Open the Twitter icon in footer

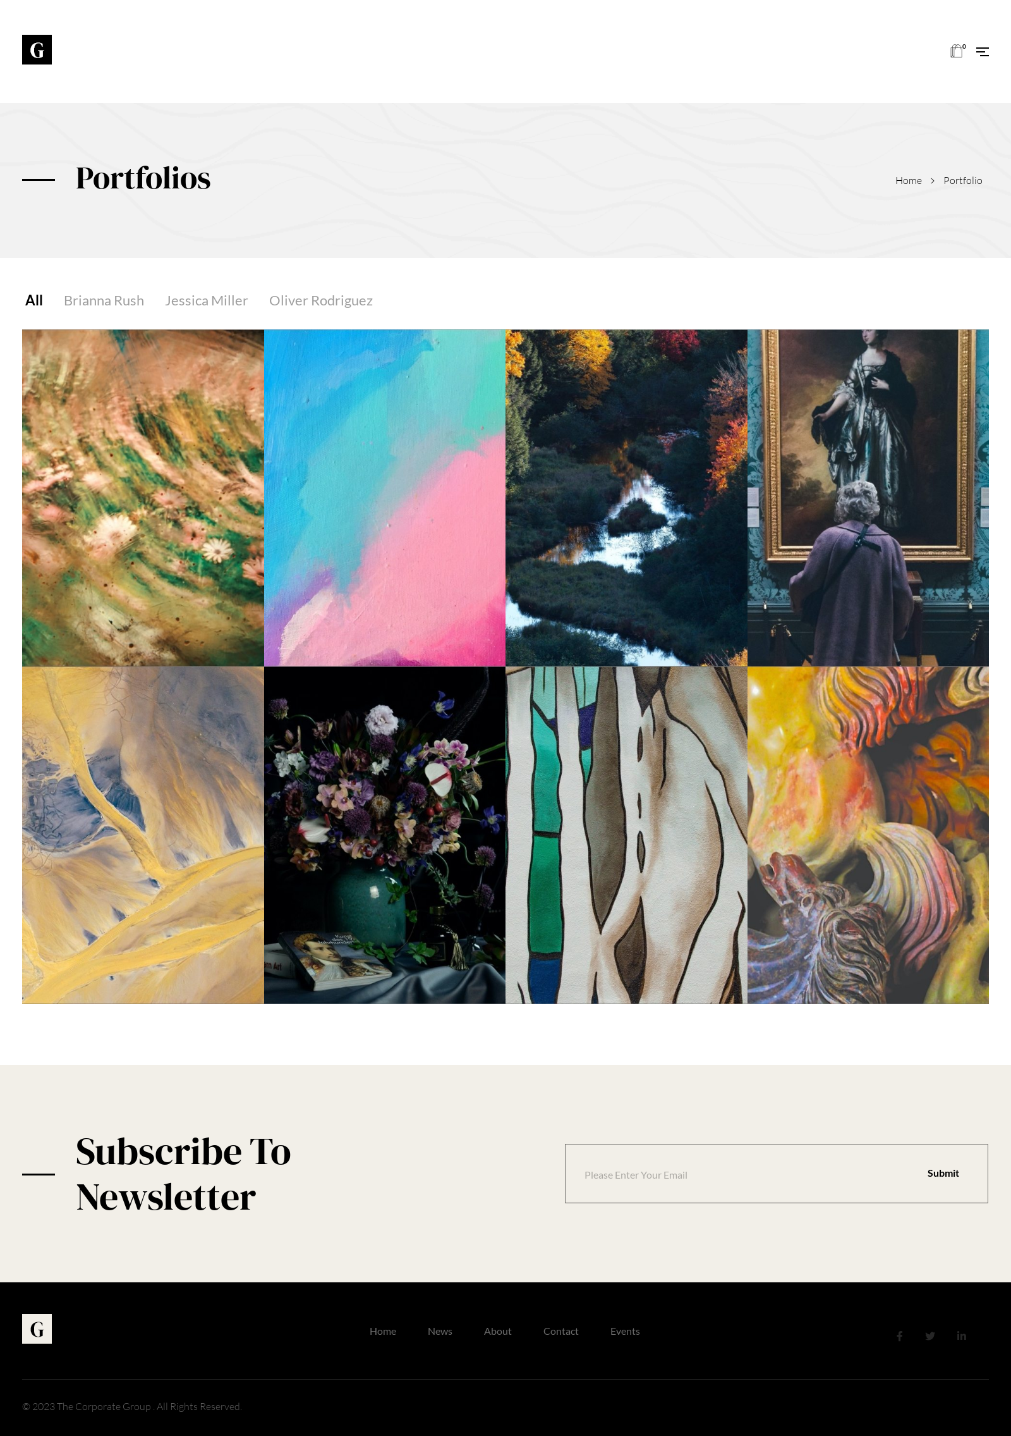coord(930,1335)
